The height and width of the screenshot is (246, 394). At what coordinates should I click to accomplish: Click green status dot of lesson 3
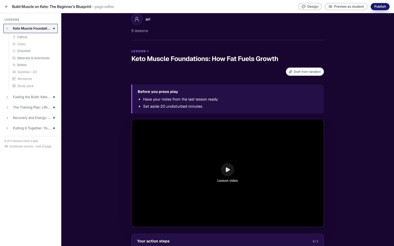pos(54,107)
